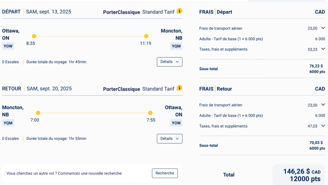Viewport: 328px width, 185px height.
Task: Expand the return taxes row showing 47,03
Action: (323, 126)
